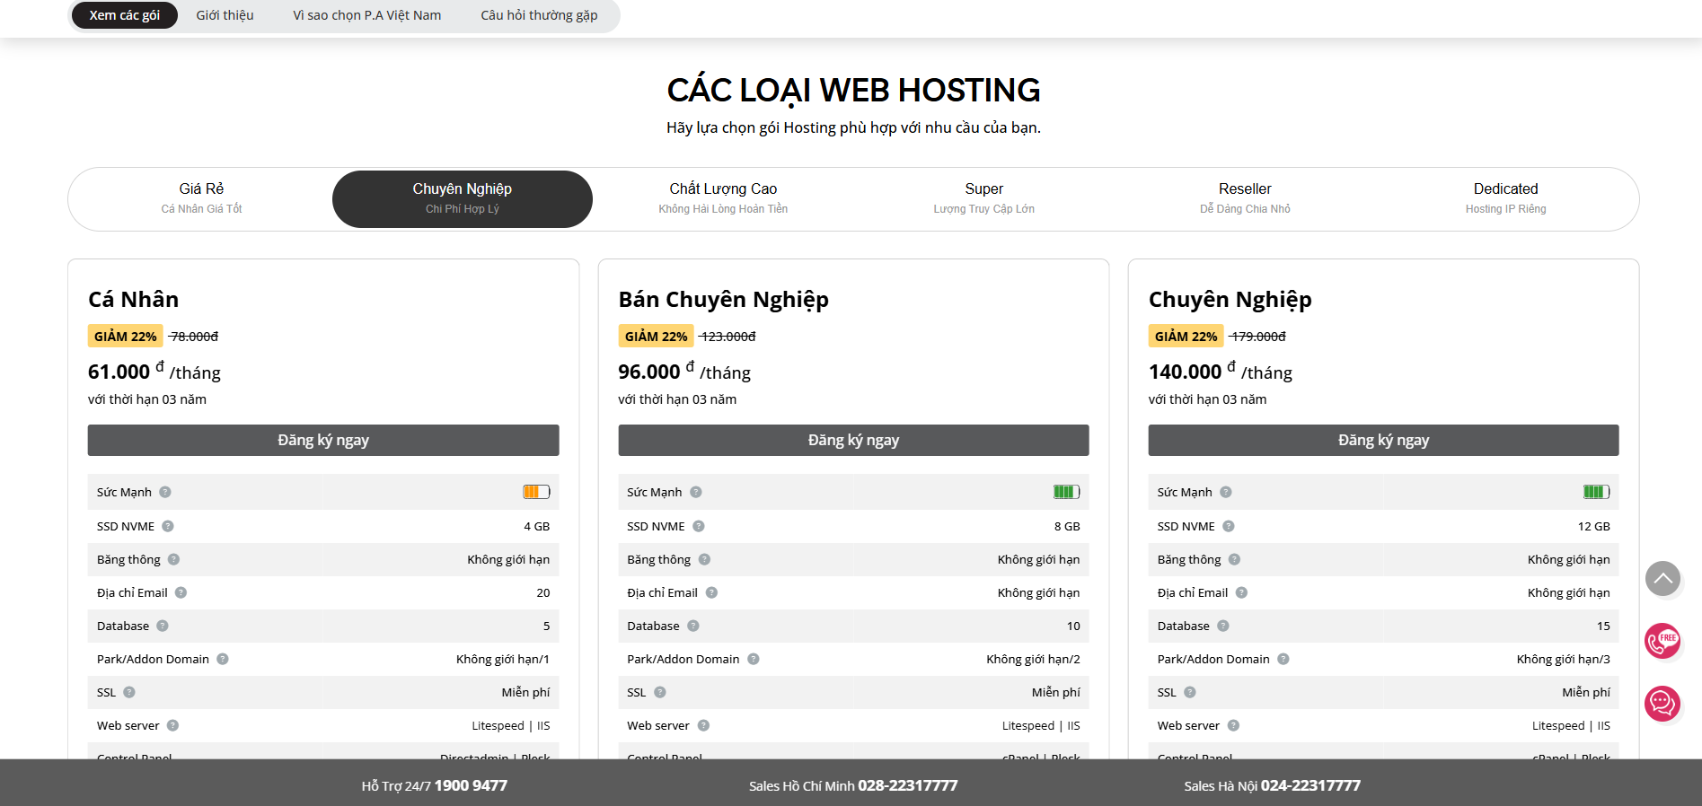Register for the 140.000đ Chuyên Nghiệp plan
1702x806 pixels.
[1383, 440]
